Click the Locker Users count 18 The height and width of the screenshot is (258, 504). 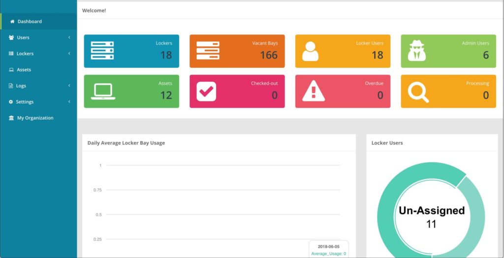378,55
